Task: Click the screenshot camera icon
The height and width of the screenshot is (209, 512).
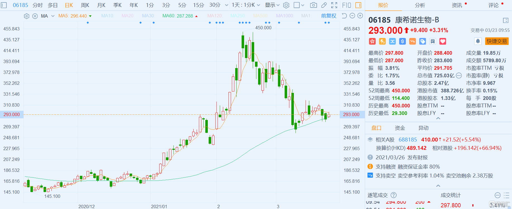Action: pos(314,5)
